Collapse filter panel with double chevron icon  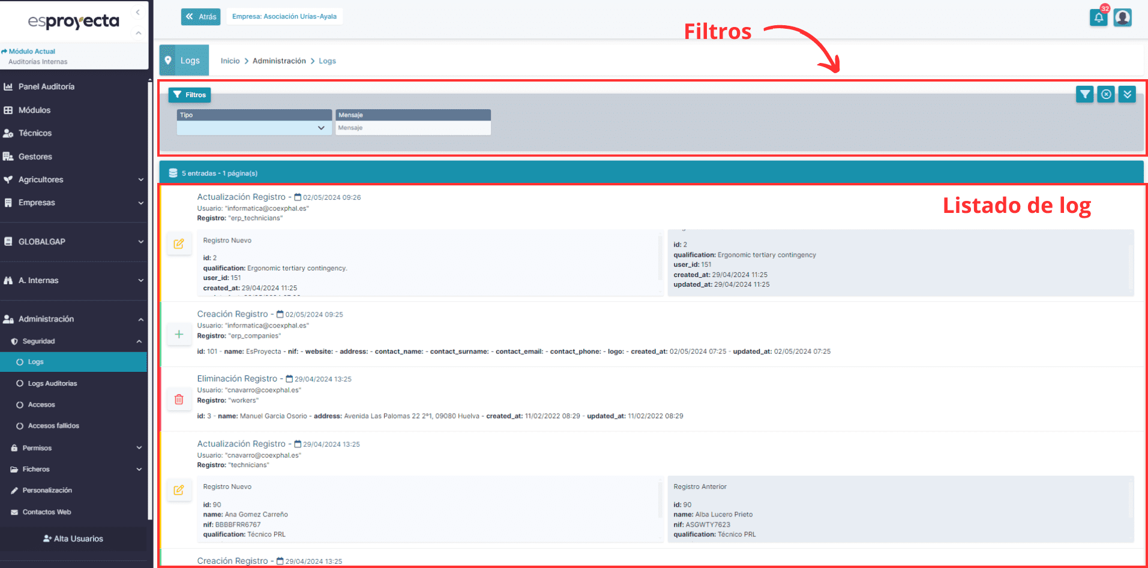pyautogui.click(x=1127, y=94)
